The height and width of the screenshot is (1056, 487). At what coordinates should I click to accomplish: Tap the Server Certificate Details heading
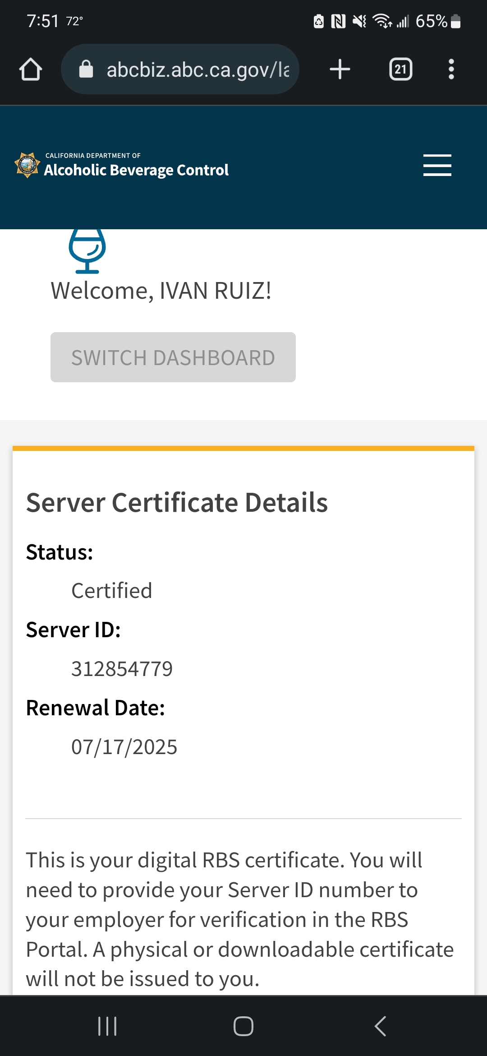[x=177, y=503]
